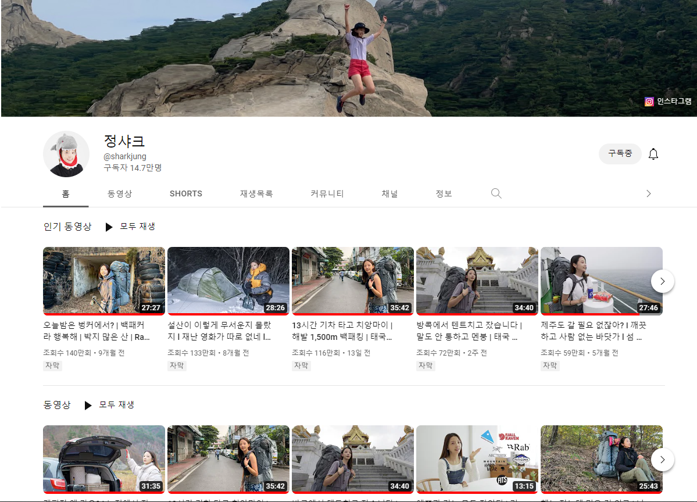Click the '조회수 133만회 • 8개월 전' text
This screenshot has height=502, width=697.
tap(208, 353)
